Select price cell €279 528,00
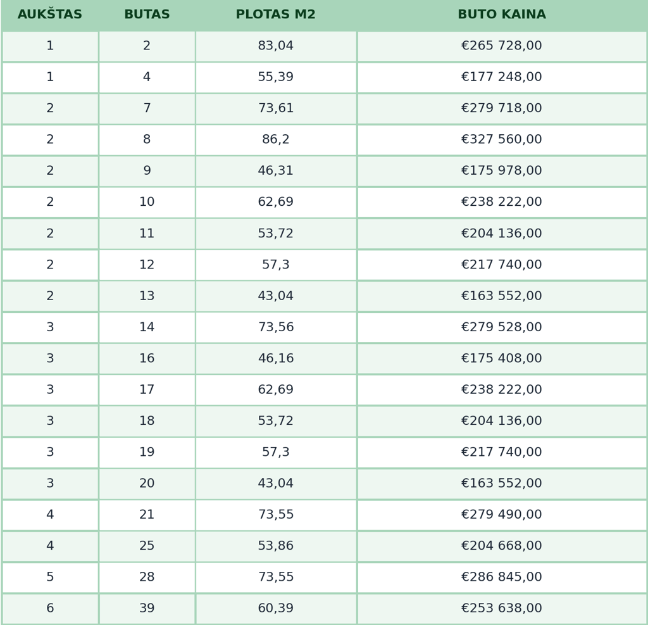The width and height of the screenshot is (648, 625). [x=502, y=327]
